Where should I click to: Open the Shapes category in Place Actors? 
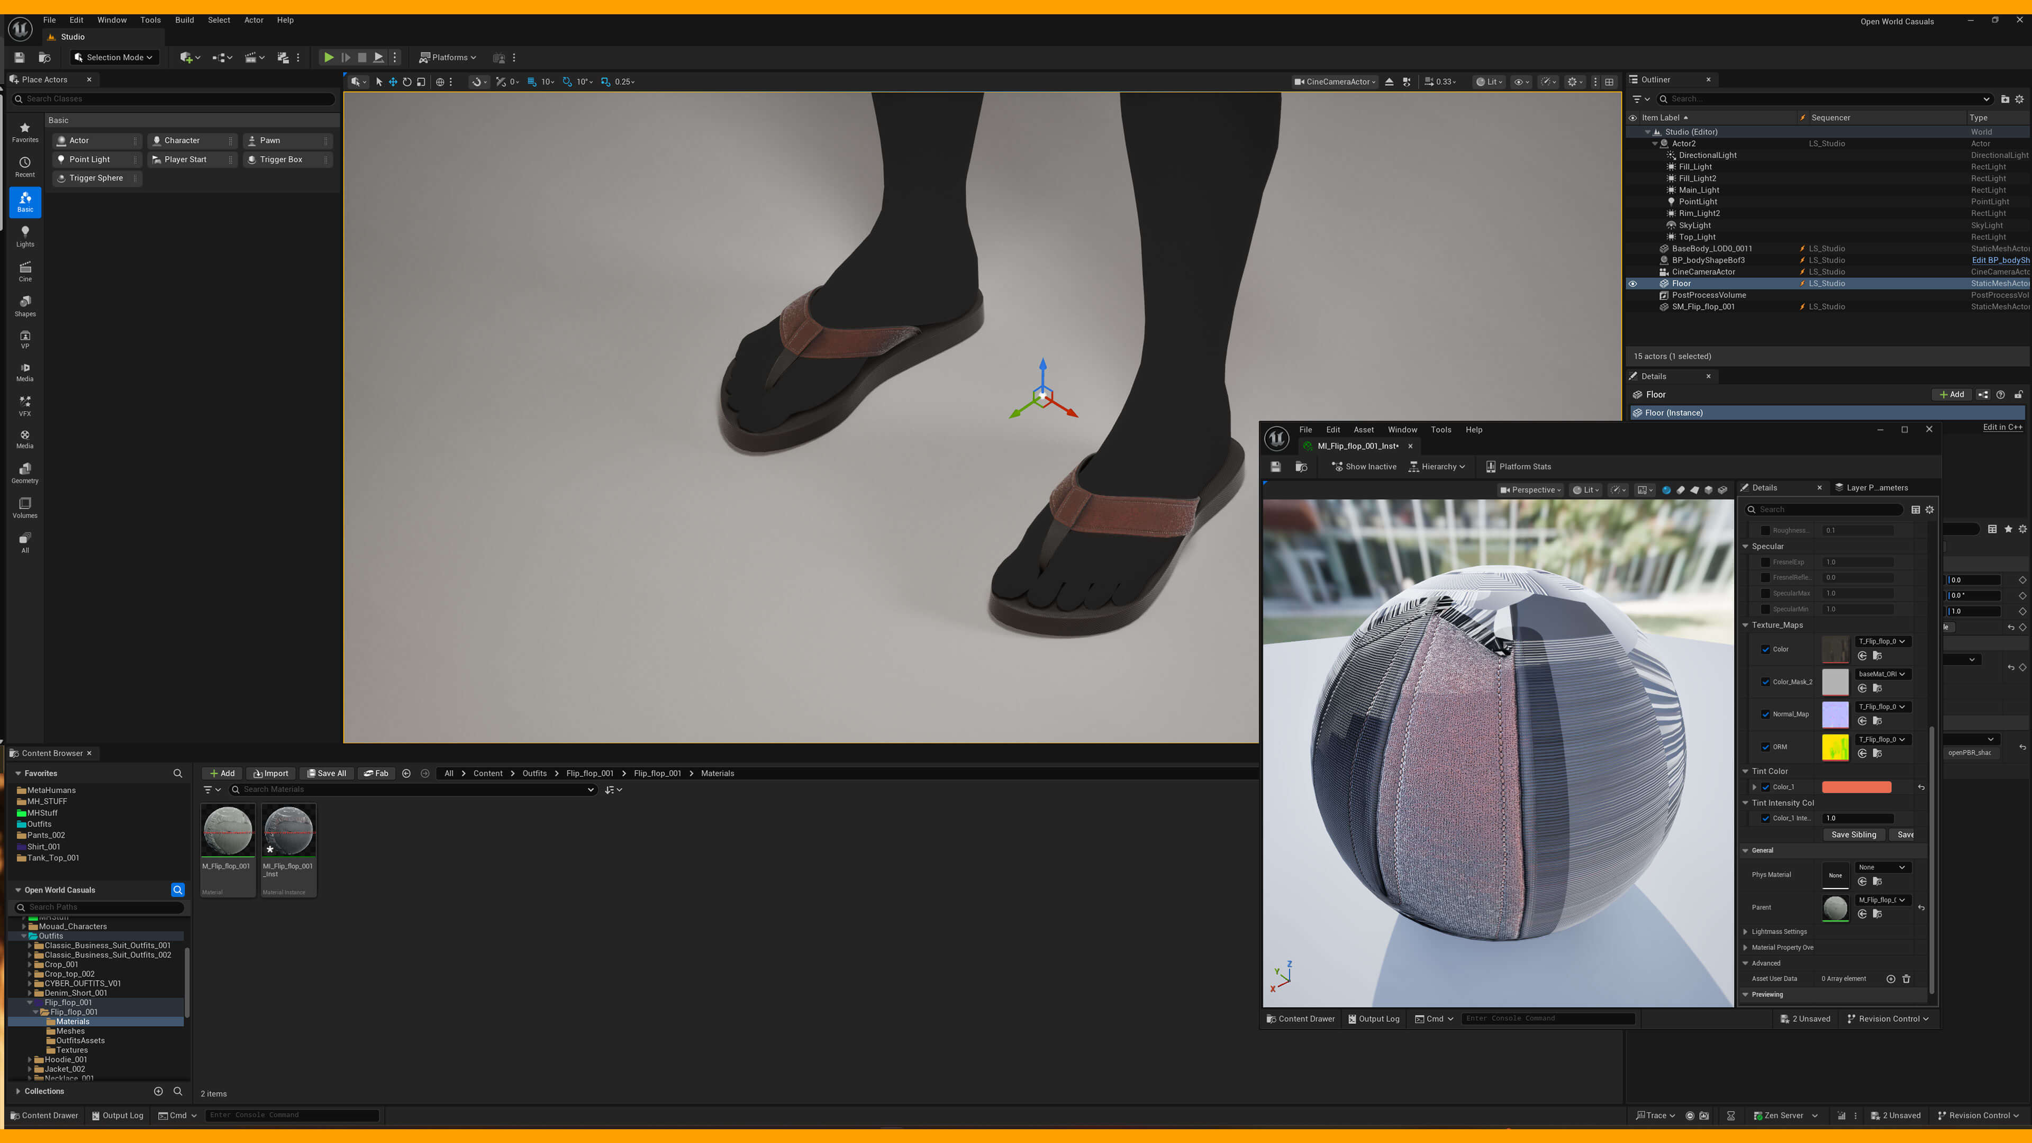click(25, 306)
